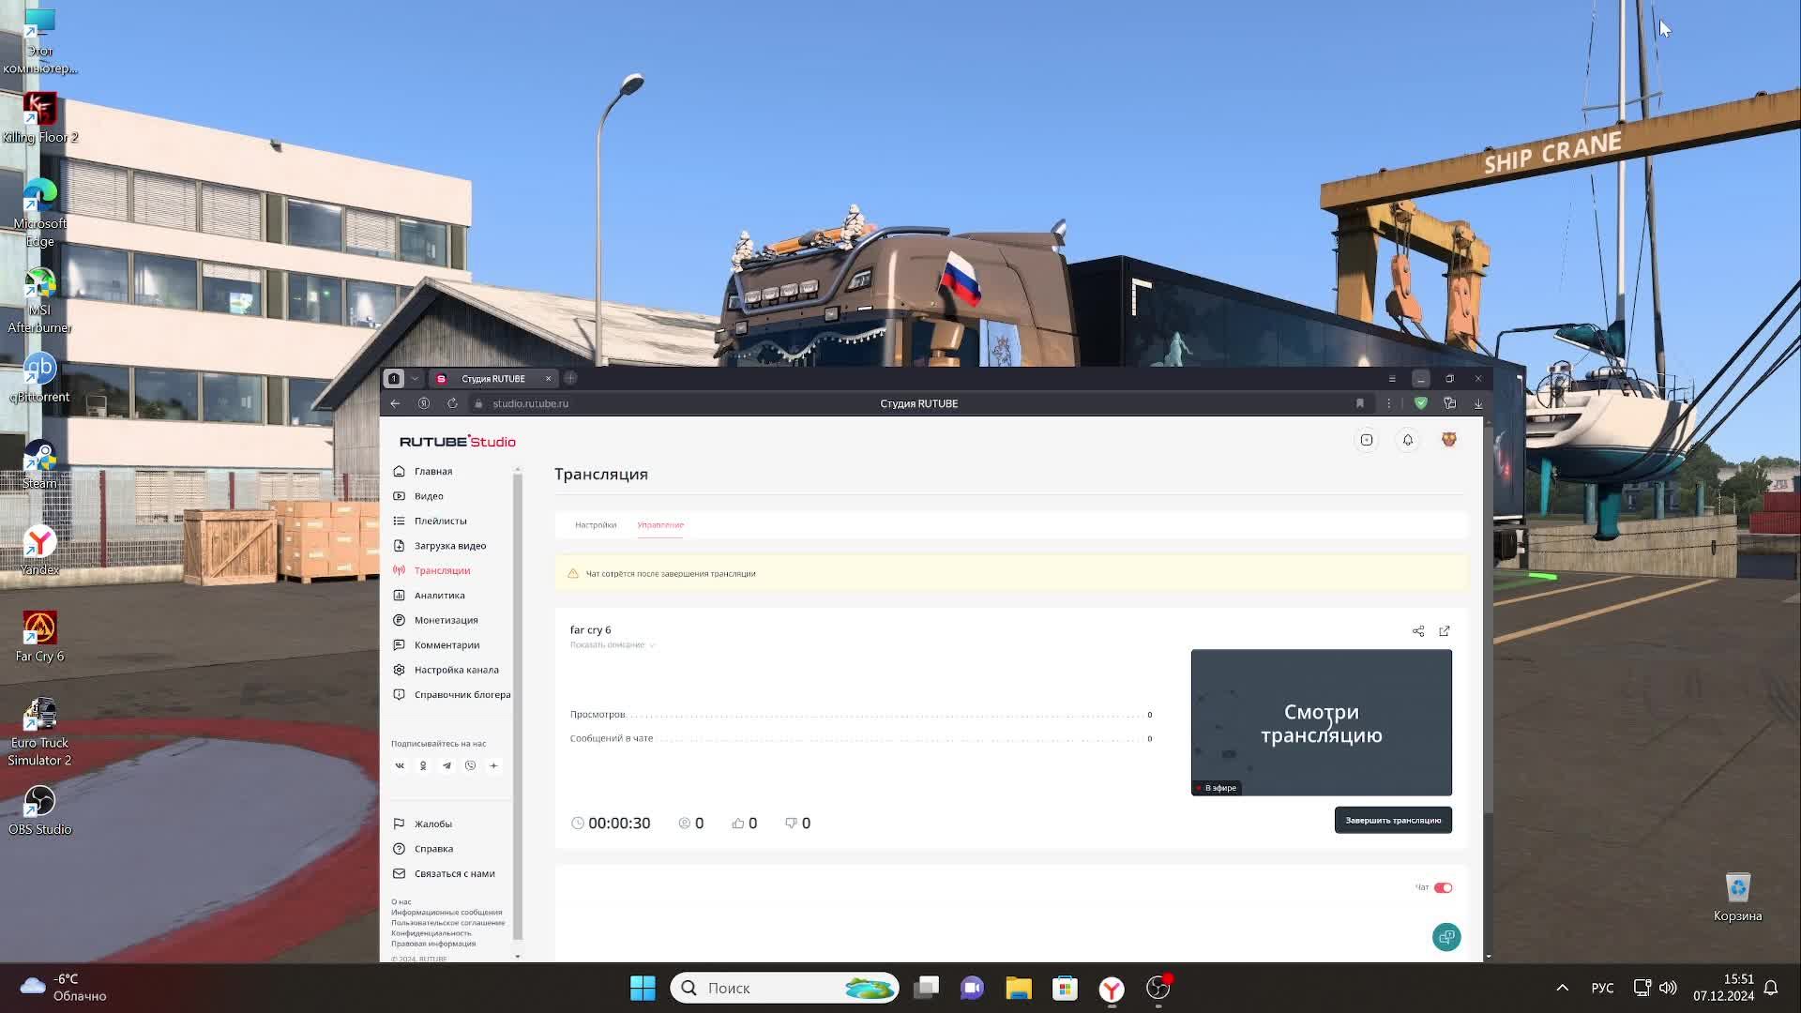Open the notifications bell
This screenshot has height=1013, width=1801.
click(1408, 440)
